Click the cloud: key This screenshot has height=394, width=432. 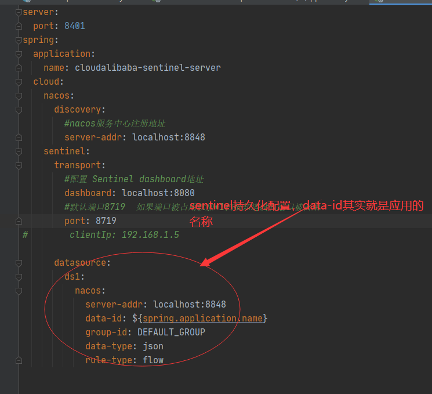(49, 82)
